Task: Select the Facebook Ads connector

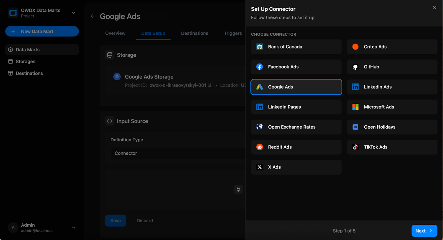Action: pos(296,67)
